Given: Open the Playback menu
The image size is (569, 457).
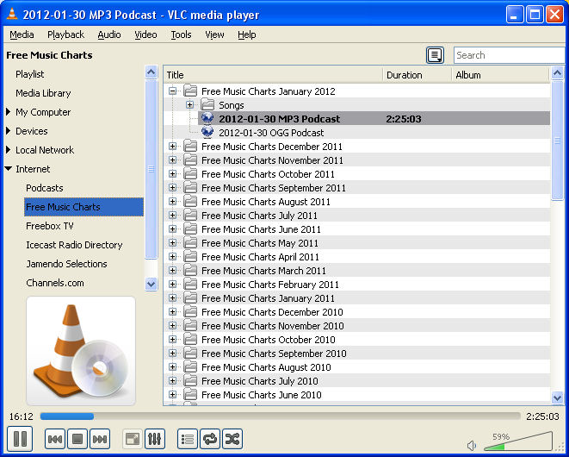Looking at the screenshot, I should coord(65,34).
